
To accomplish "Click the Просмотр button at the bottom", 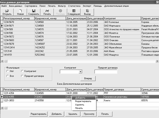I will pyautogui.click(x=89, y=114).
